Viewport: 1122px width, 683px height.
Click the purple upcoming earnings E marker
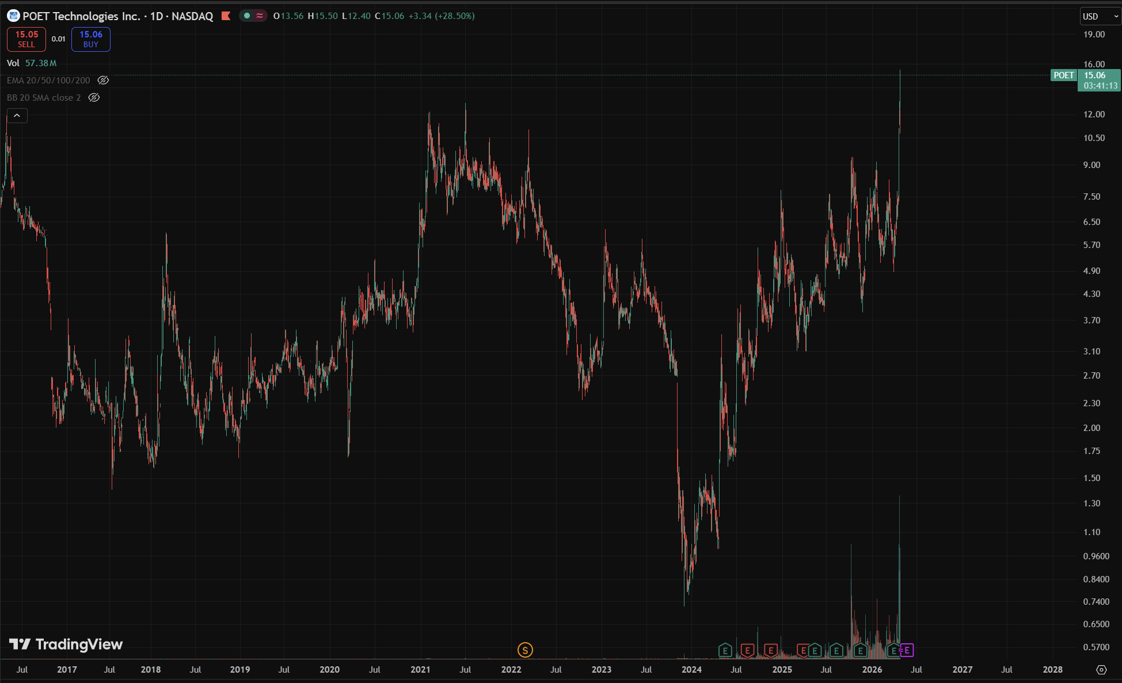pyautogui.click(x=908, y=651)
